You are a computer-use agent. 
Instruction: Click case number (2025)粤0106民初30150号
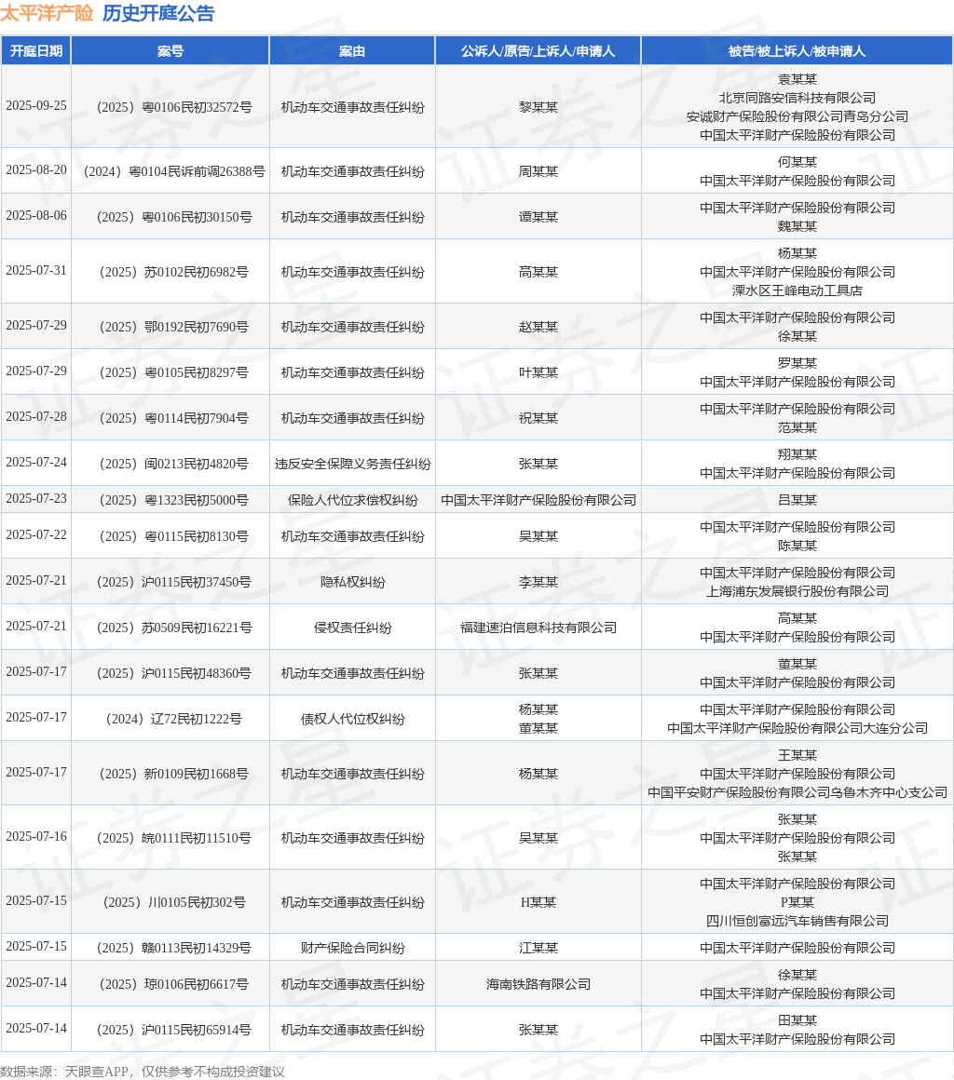coord(173,217)
